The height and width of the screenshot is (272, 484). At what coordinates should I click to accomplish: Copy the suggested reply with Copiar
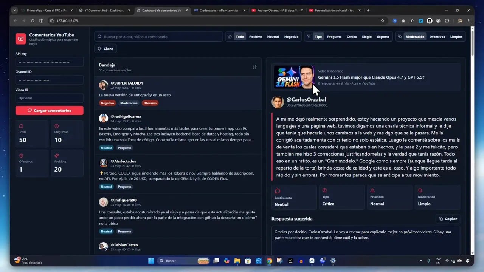click(x=448, y=219)
